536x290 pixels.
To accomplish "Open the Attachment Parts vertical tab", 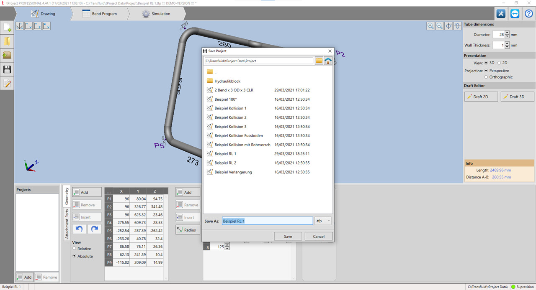I will (66, 224).
